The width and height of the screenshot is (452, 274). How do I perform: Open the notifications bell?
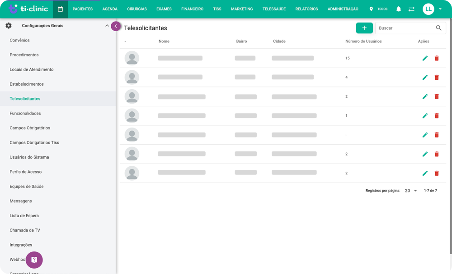pyautogui.click(x=398, y=9)
